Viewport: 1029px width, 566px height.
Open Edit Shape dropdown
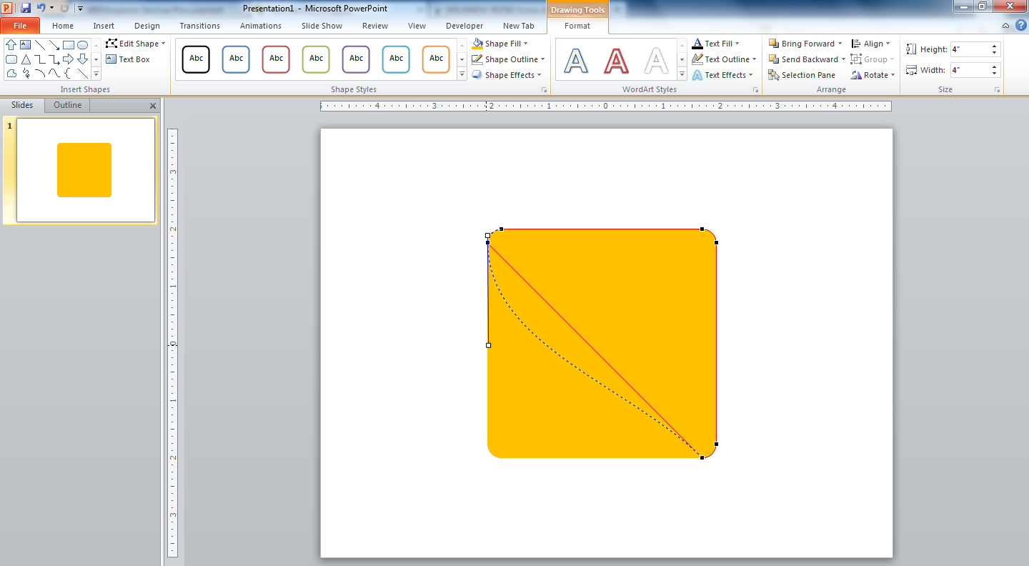pos(136,44)
